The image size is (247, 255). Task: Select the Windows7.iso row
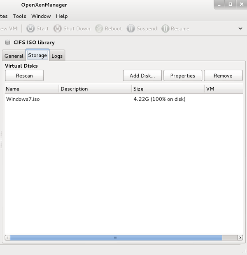coord(23,99)
